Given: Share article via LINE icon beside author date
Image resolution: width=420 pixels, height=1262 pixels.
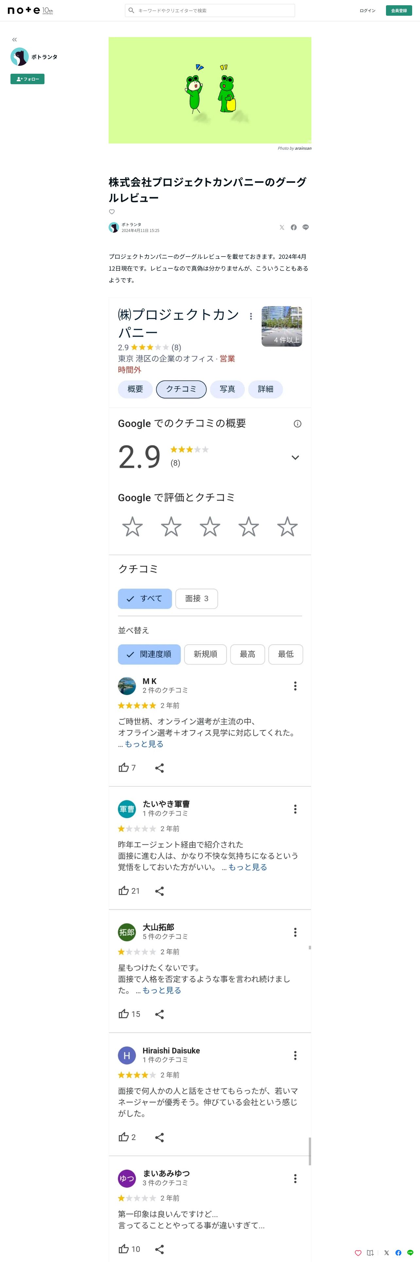Looking at the screenshot, I should (306, 227).
